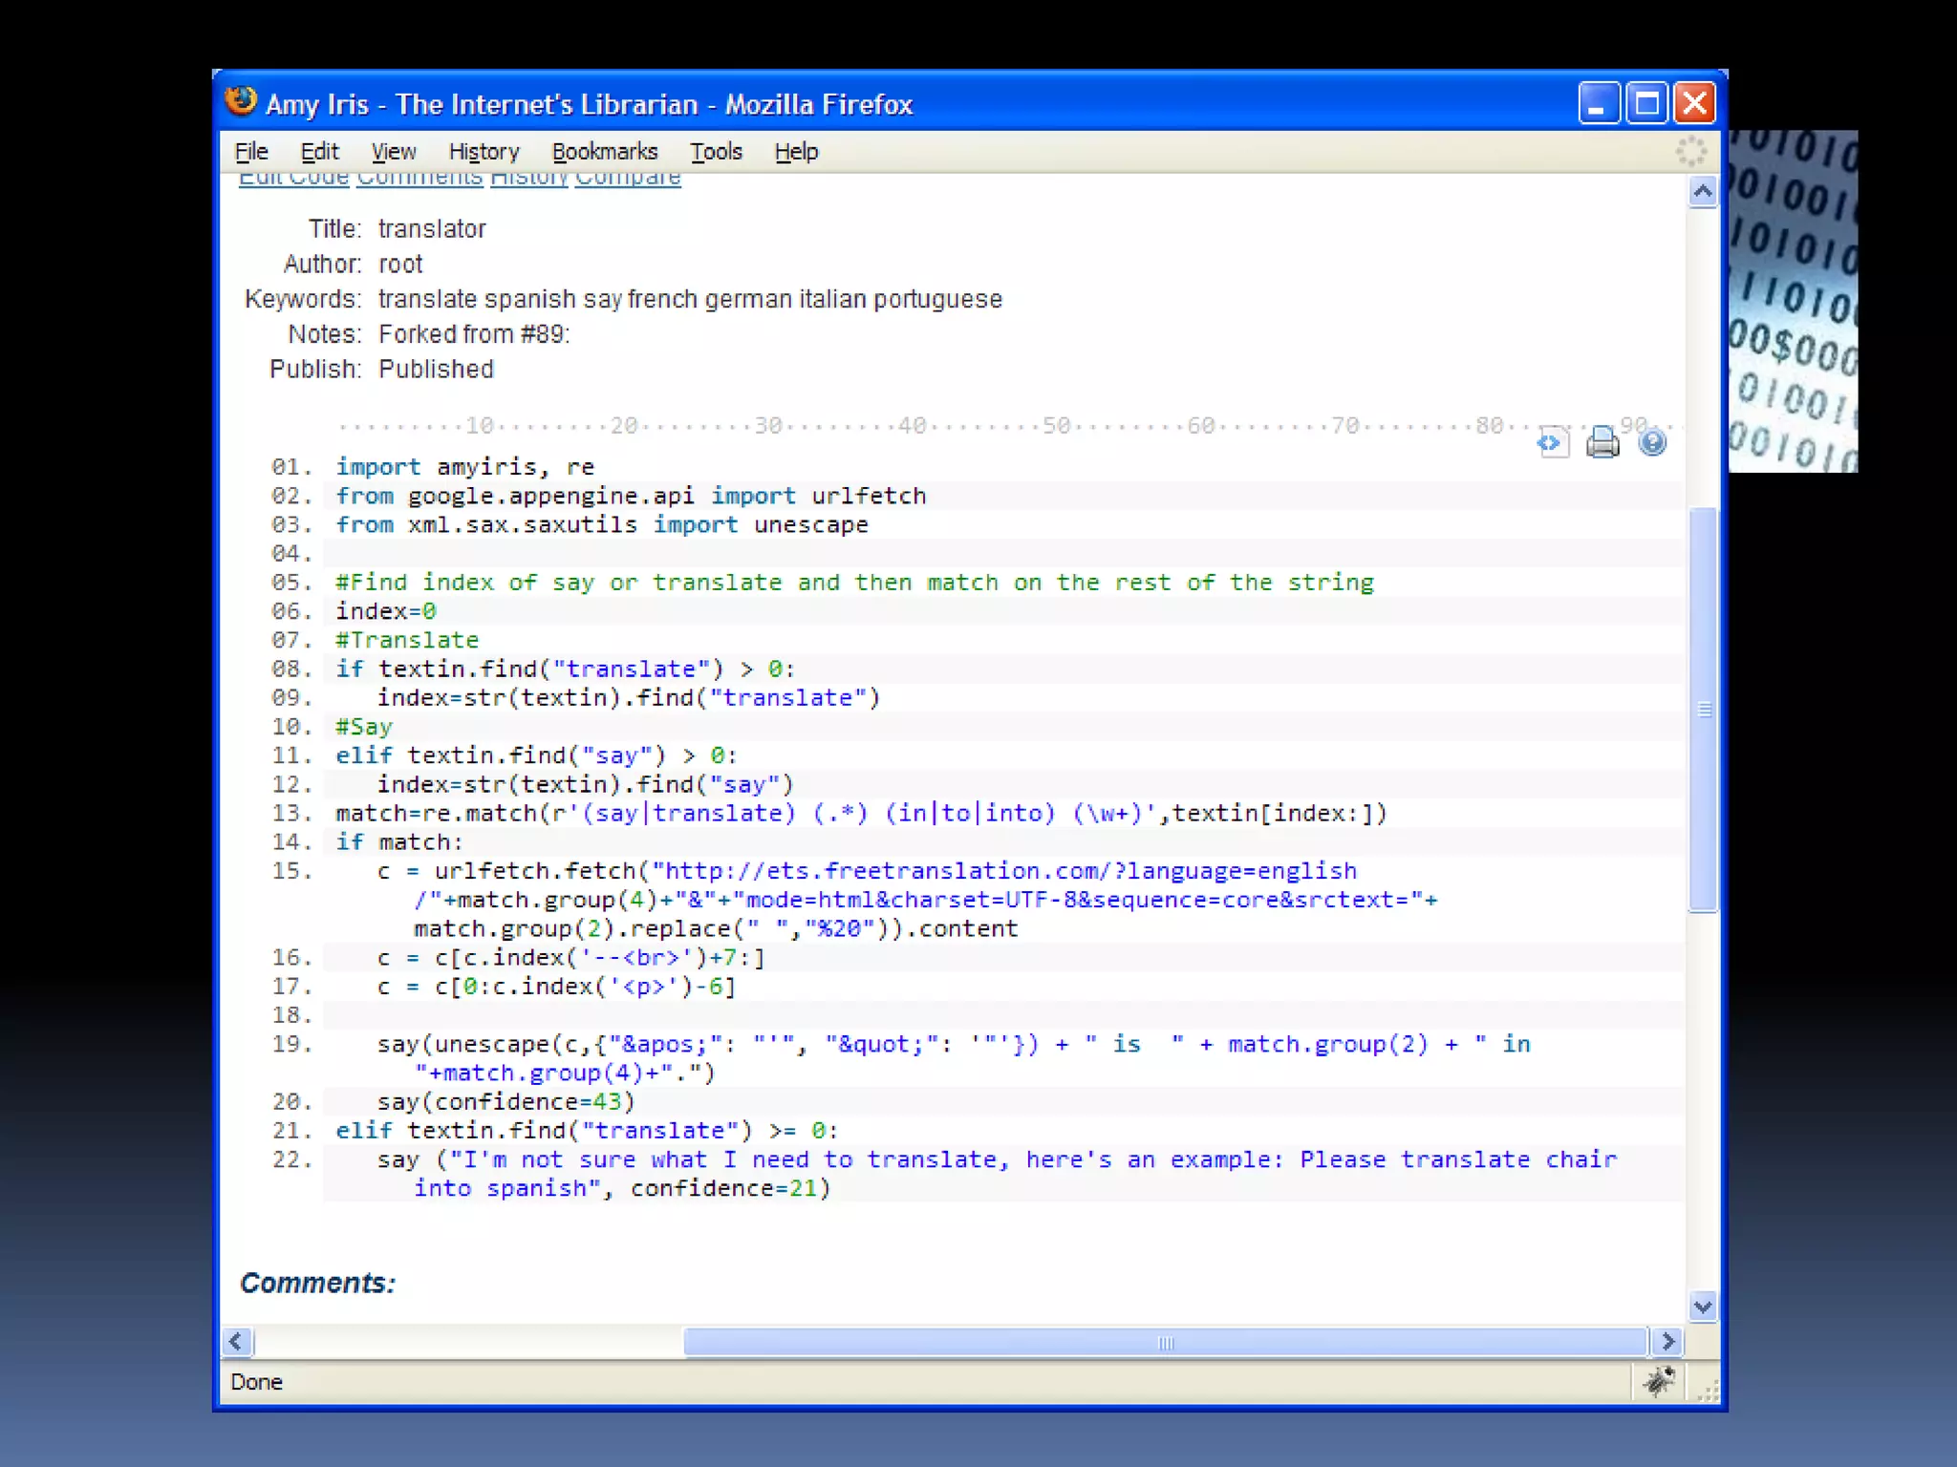This screenshot has height=1467, width=1957.
Task: Click the bug icon in status bar
Action: coord(1659,1381)
